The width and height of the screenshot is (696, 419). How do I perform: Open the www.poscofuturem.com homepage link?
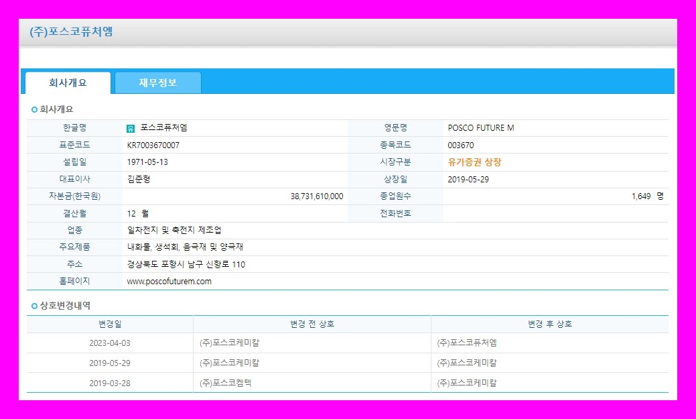click(x=169, y=282)
